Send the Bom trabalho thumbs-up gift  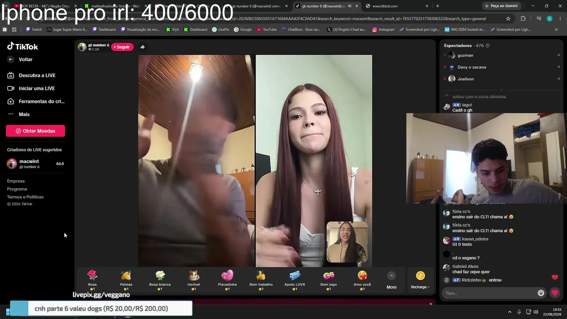click(x=261, y=280)
